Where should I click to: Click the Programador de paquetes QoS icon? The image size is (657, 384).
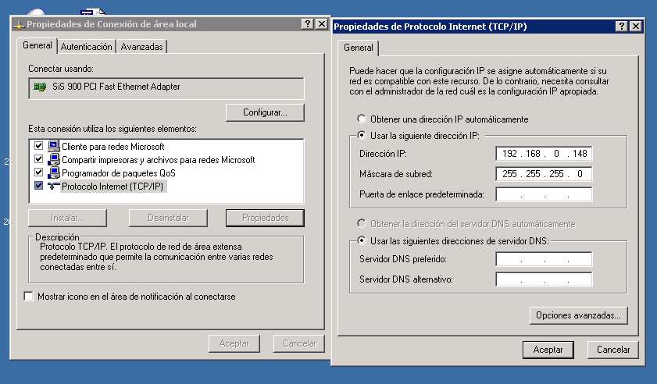click(54, 172)
